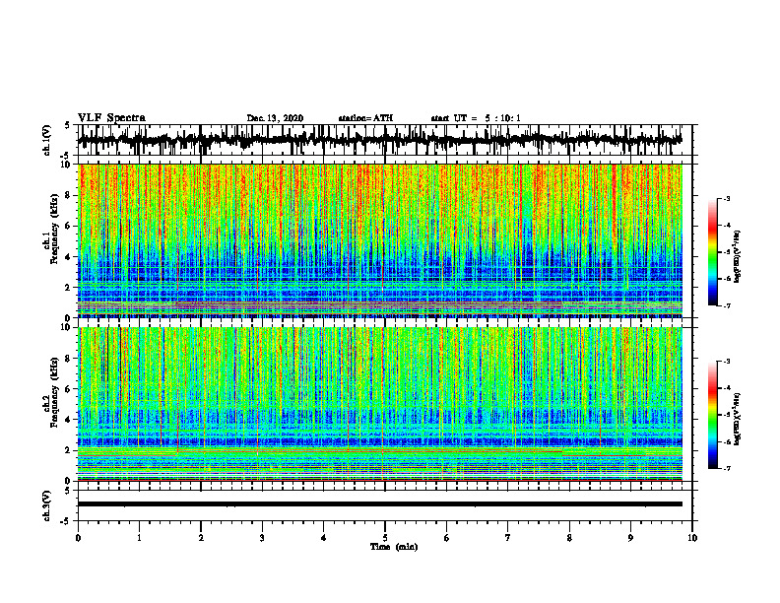Click time axis tick label '8'
This screenshot has height=603, width=780.
569,538
